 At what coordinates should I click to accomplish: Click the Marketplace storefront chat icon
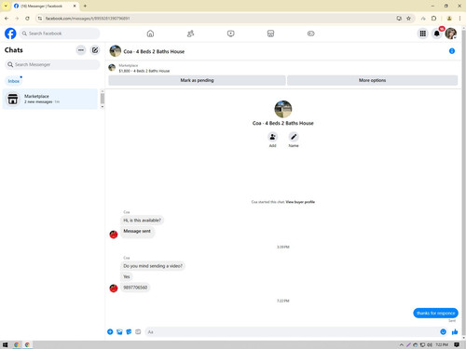point(13,99)
